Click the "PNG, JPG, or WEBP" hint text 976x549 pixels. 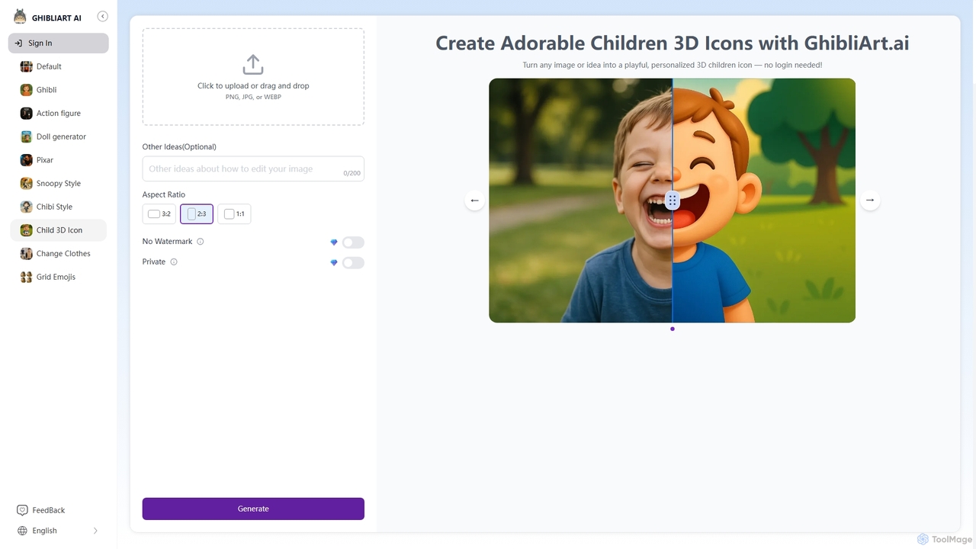coord(253,98)
